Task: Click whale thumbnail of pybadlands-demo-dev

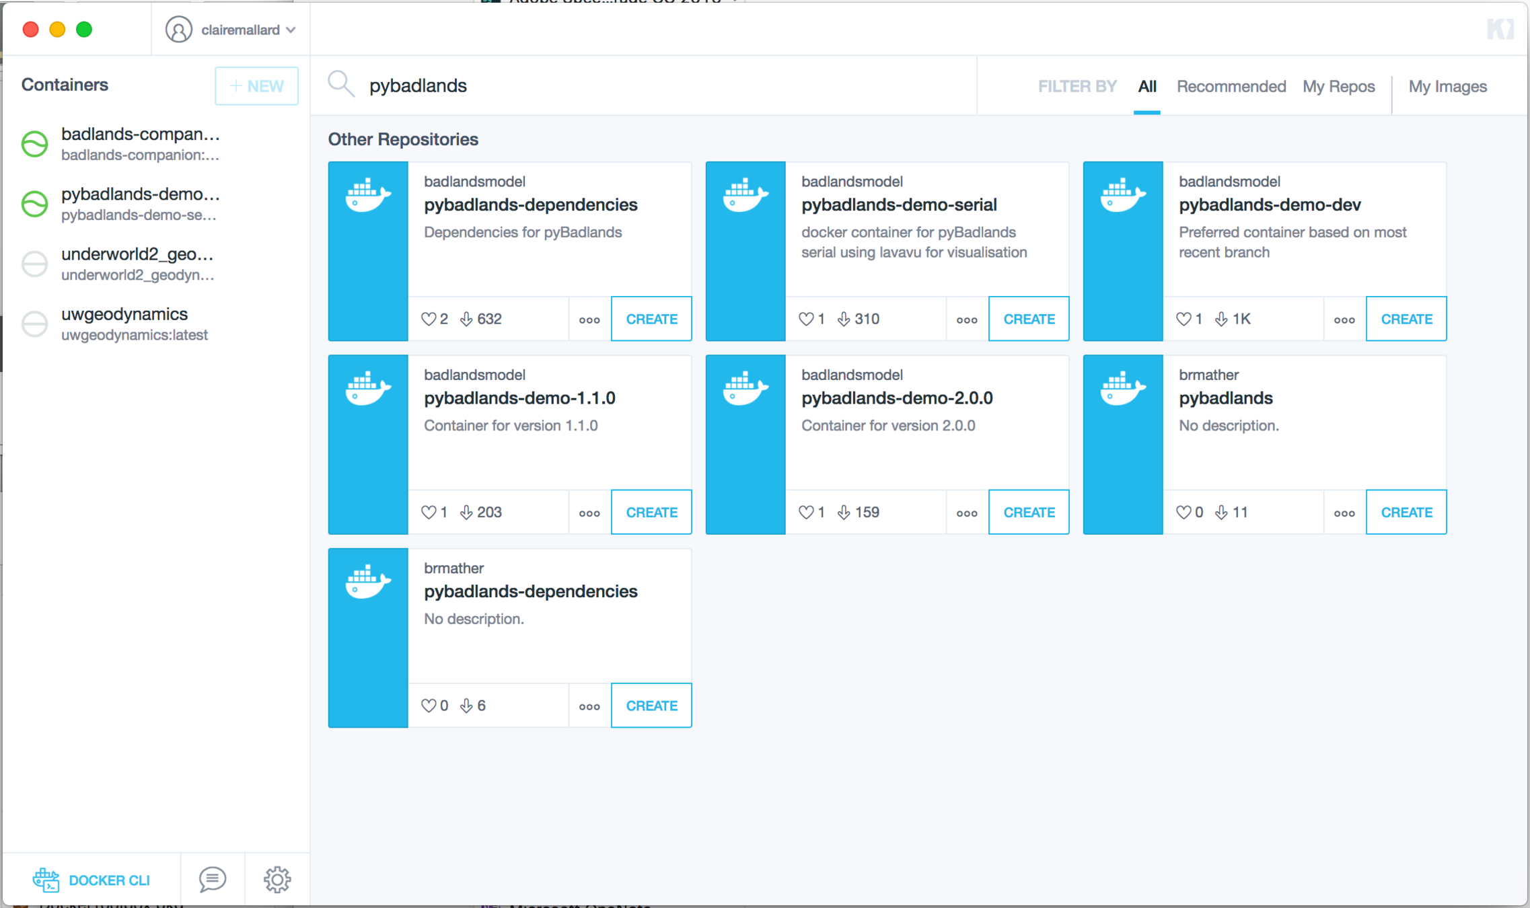Action: click(1122, 196)
